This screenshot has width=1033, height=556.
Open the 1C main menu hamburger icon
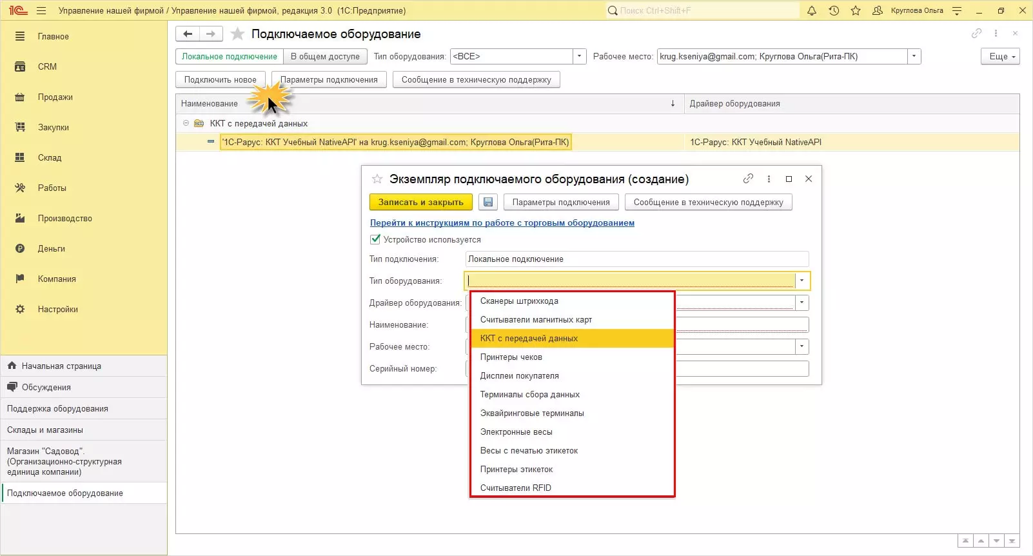[41, 10]
